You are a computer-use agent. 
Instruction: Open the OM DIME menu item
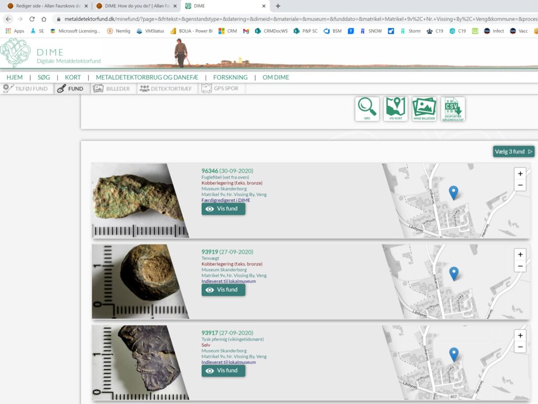(x=276, y=77)
